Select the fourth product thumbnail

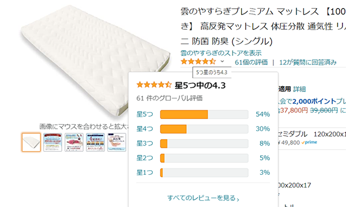coord(95,143)
